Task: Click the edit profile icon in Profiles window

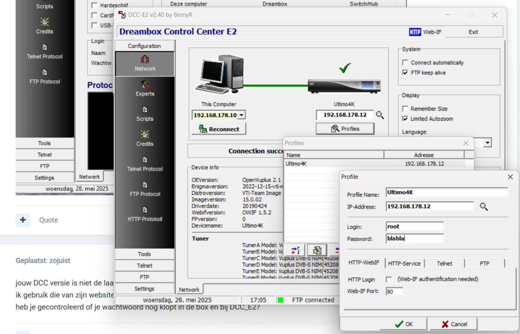Action: pyautogui.click(x=317, y=250)
